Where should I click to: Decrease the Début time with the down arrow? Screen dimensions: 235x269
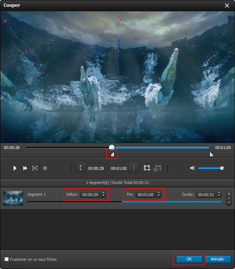click(103, 196)
